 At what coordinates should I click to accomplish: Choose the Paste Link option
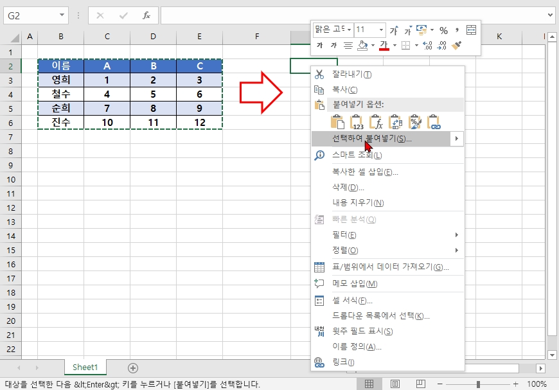(436, 122)
